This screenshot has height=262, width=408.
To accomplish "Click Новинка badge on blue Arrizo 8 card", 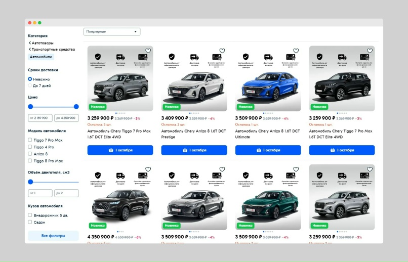I will click(246, 107).
